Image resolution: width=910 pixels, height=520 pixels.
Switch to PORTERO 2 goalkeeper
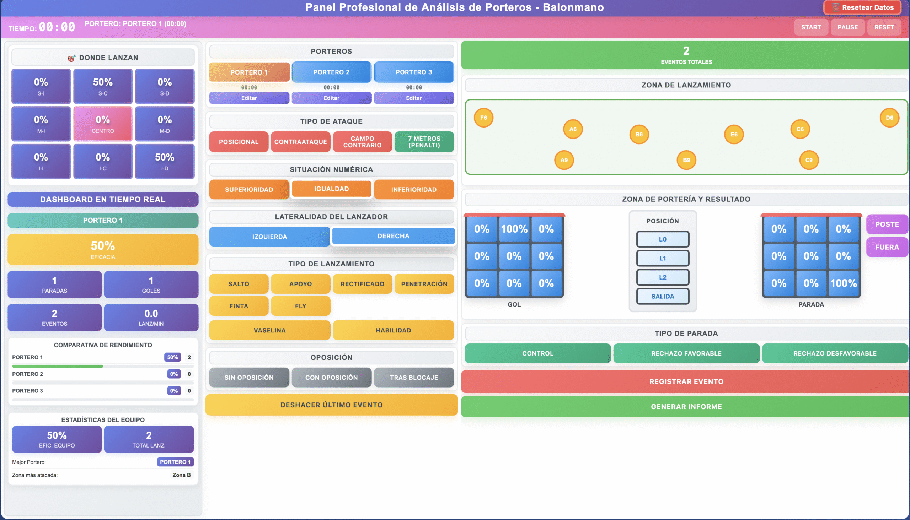coord(331,72)
